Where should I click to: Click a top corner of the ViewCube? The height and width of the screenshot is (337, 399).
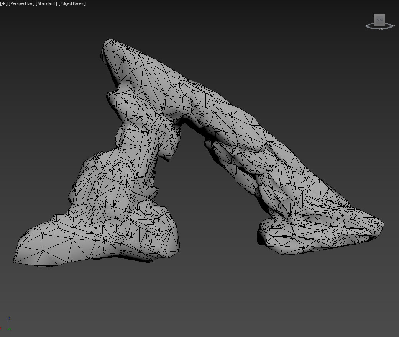click(x=385, y=15)
